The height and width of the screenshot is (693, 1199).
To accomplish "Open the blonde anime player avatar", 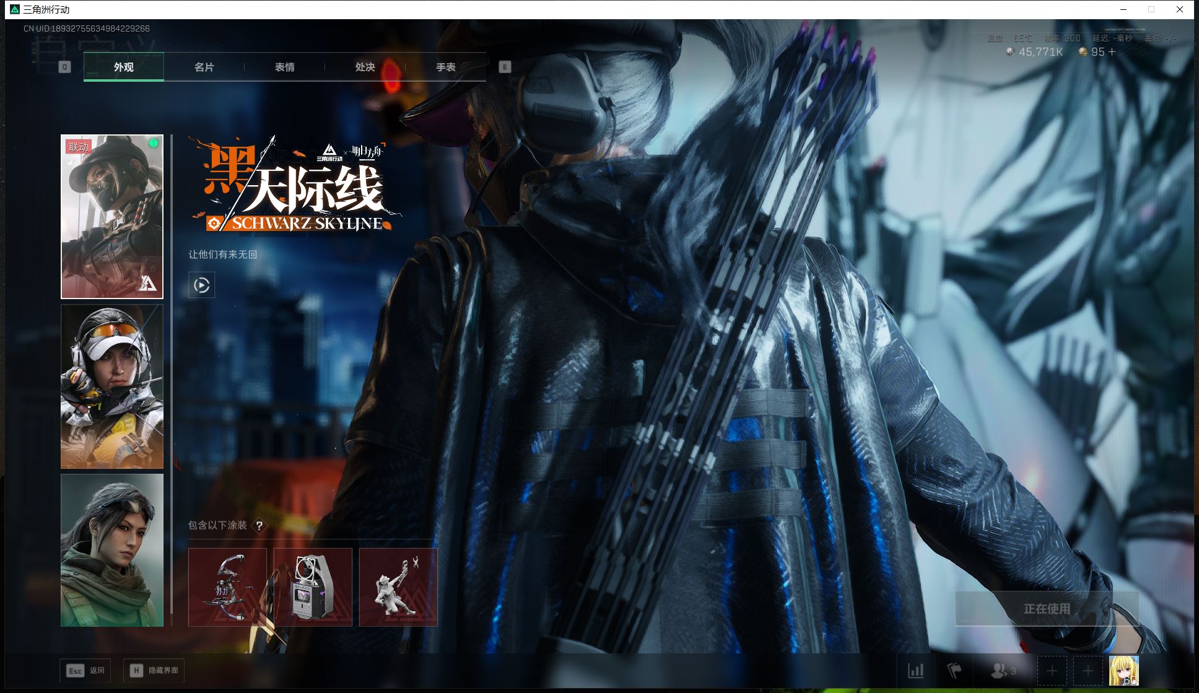I will 1123,671.
